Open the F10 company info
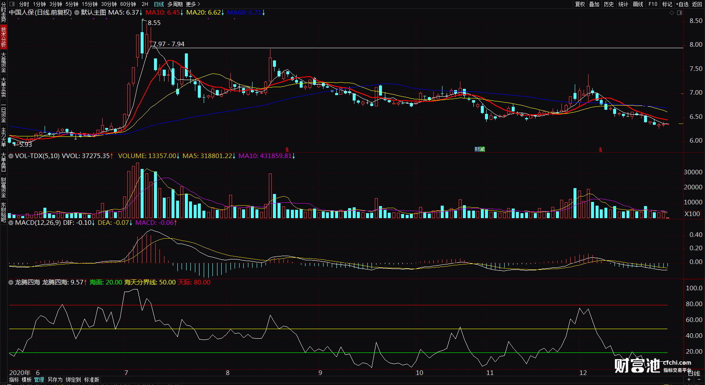 [653, 4]
